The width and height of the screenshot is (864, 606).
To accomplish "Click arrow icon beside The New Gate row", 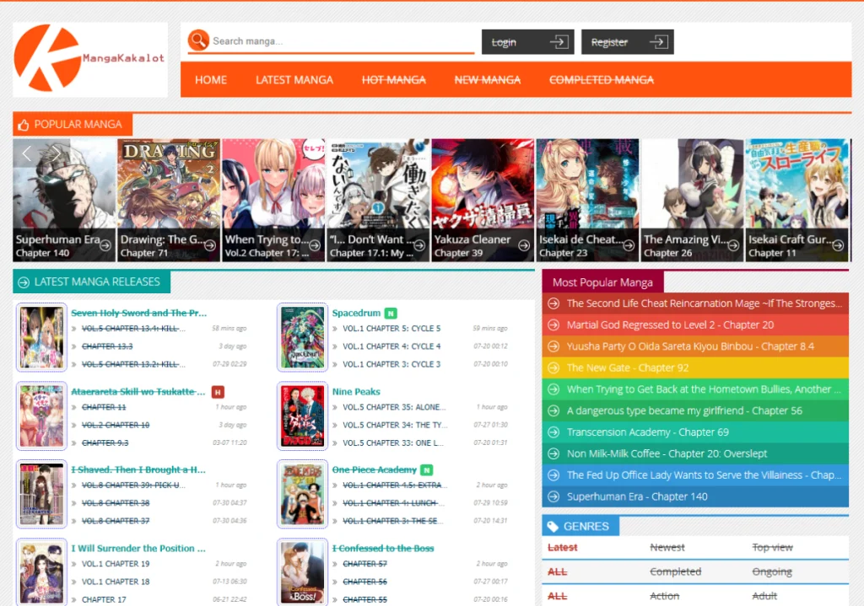I will pyautogui.click(x=553, y=367).
